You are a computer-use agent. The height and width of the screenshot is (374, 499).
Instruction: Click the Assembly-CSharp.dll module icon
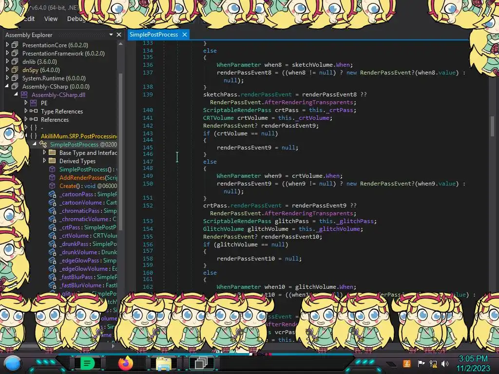click(24, 94)
